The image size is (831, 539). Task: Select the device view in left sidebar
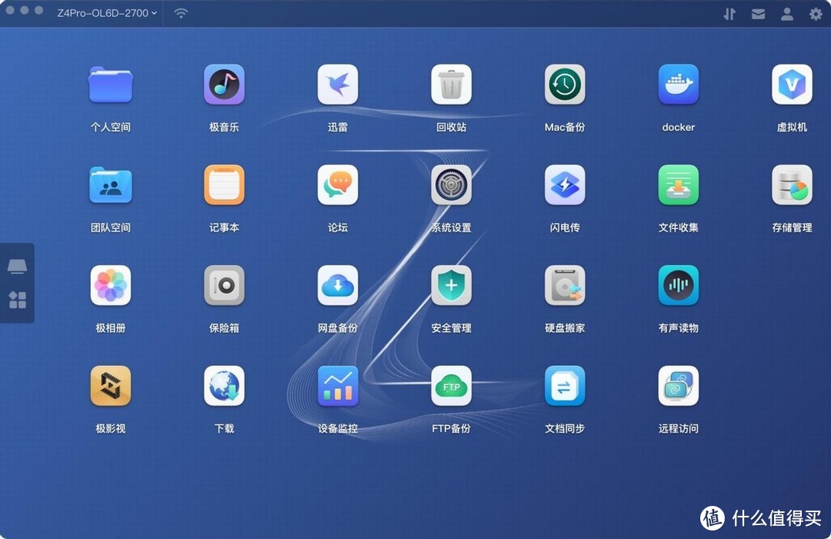click(17, 266)
